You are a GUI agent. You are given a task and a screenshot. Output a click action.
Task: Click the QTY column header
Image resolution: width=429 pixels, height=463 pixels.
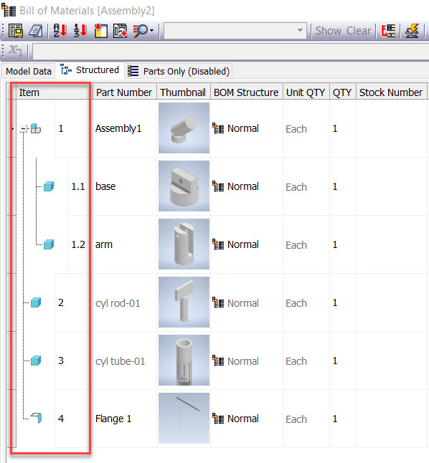342,92
